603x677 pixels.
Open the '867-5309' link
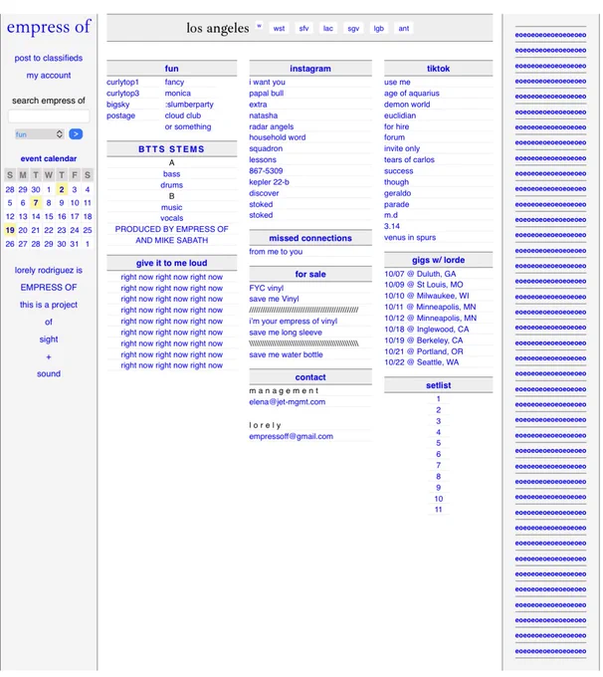pyautogui.click(x=266, y=171)
